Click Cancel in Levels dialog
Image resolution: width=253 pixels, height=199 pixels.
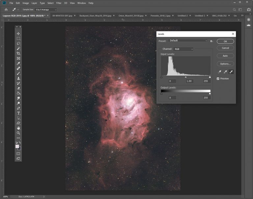point(225,48)
